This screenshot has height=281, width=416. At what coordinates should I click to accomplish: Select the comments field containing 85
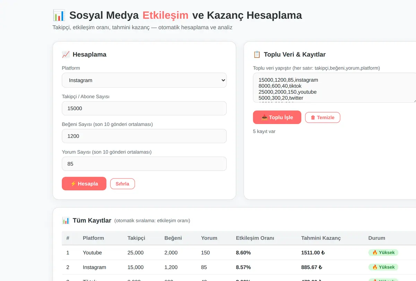pos(144,164)
